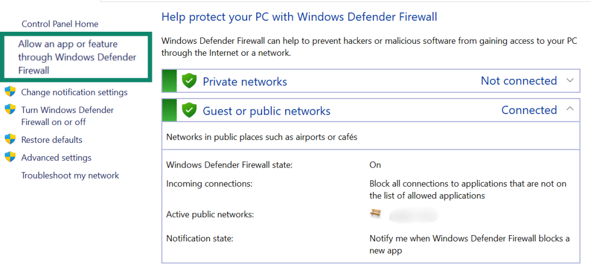The image size is (591, 276).
Task: Click the Guest or public networks heading
Action: coord(267,111)
